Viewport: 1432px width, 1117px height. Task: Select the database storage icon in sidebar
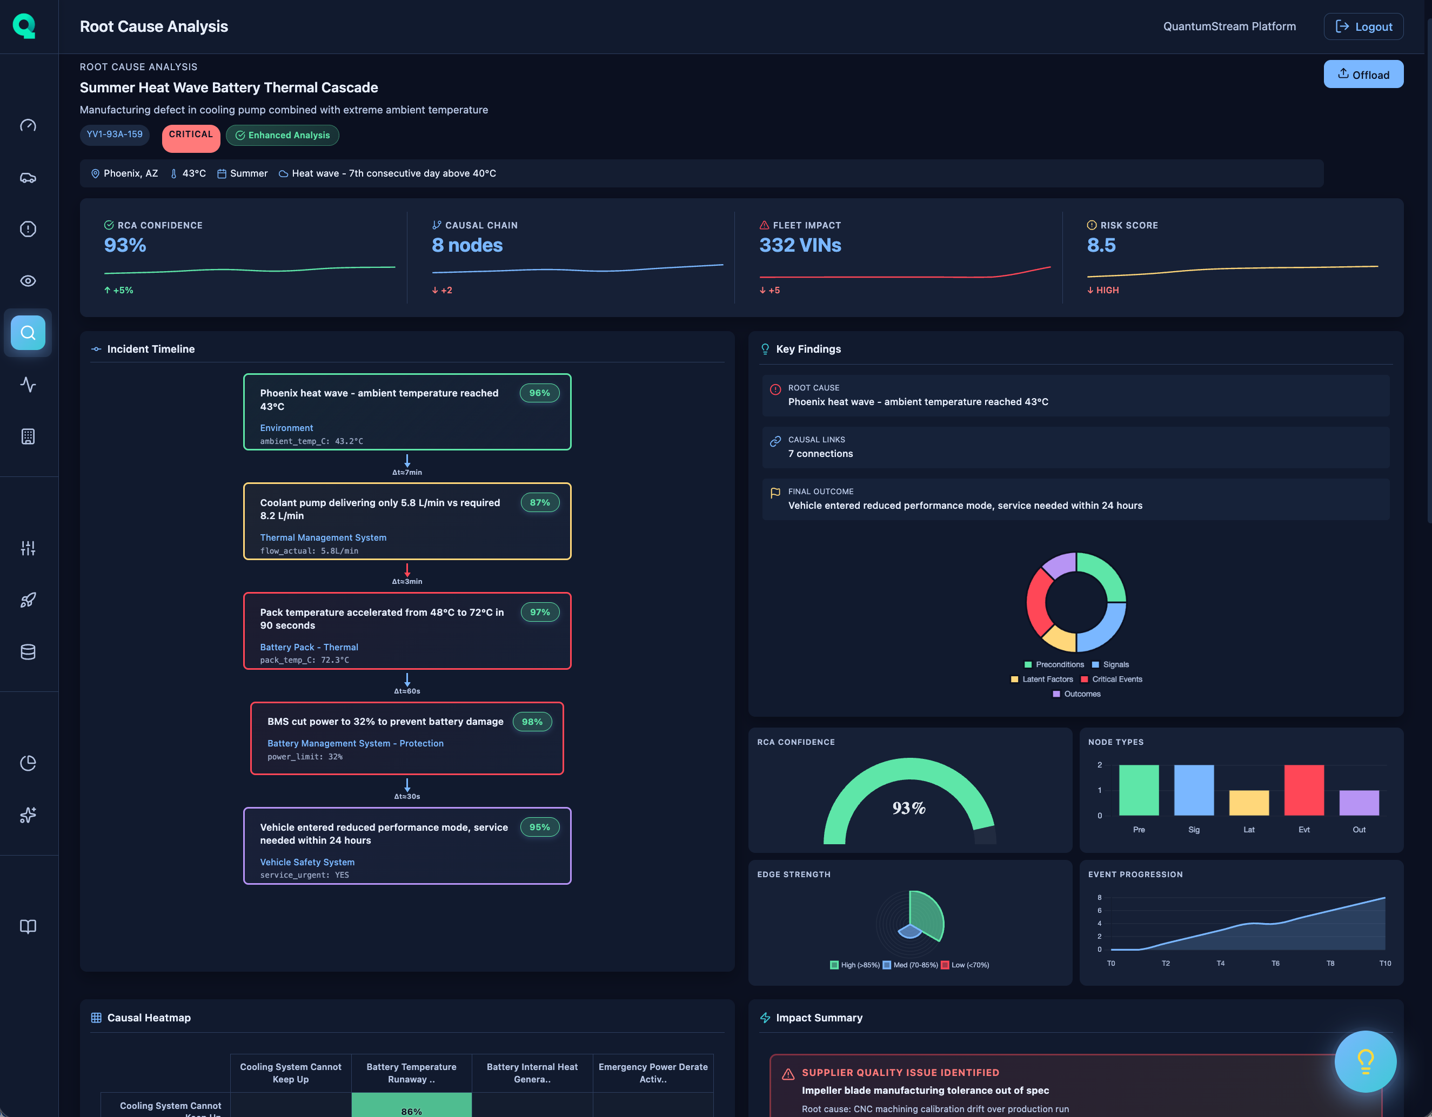[28, 651]
